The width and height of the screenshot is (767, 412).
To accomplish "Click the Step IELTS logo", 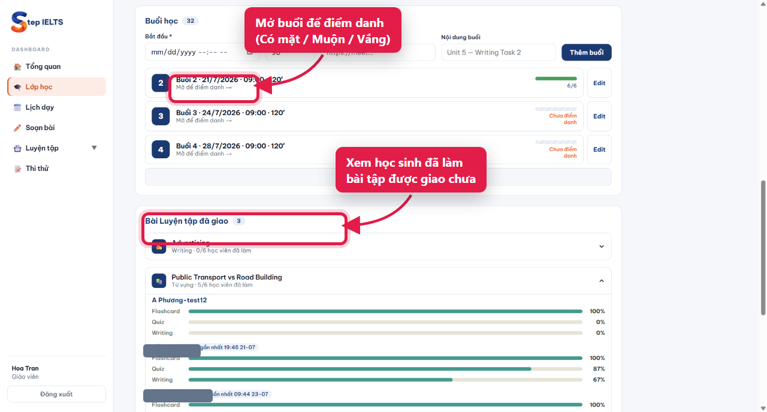I will tap(37, 22).
